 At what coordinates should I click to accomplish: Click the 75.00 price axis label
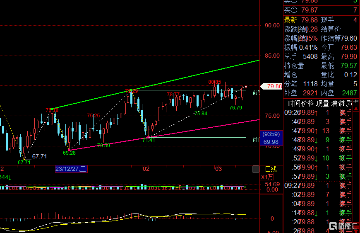(x=272, y=116)
